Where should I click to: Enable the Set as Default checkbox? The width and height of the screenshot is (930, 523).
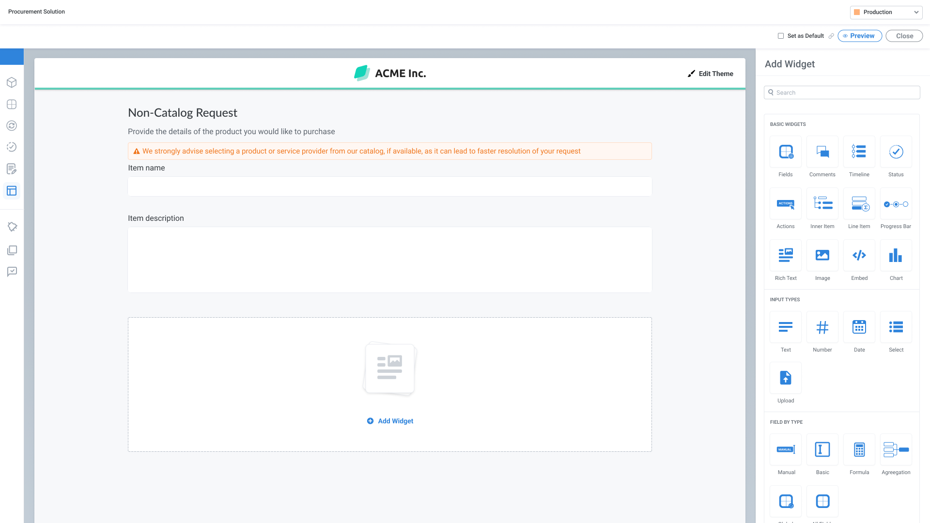click(x=780, y=36)
